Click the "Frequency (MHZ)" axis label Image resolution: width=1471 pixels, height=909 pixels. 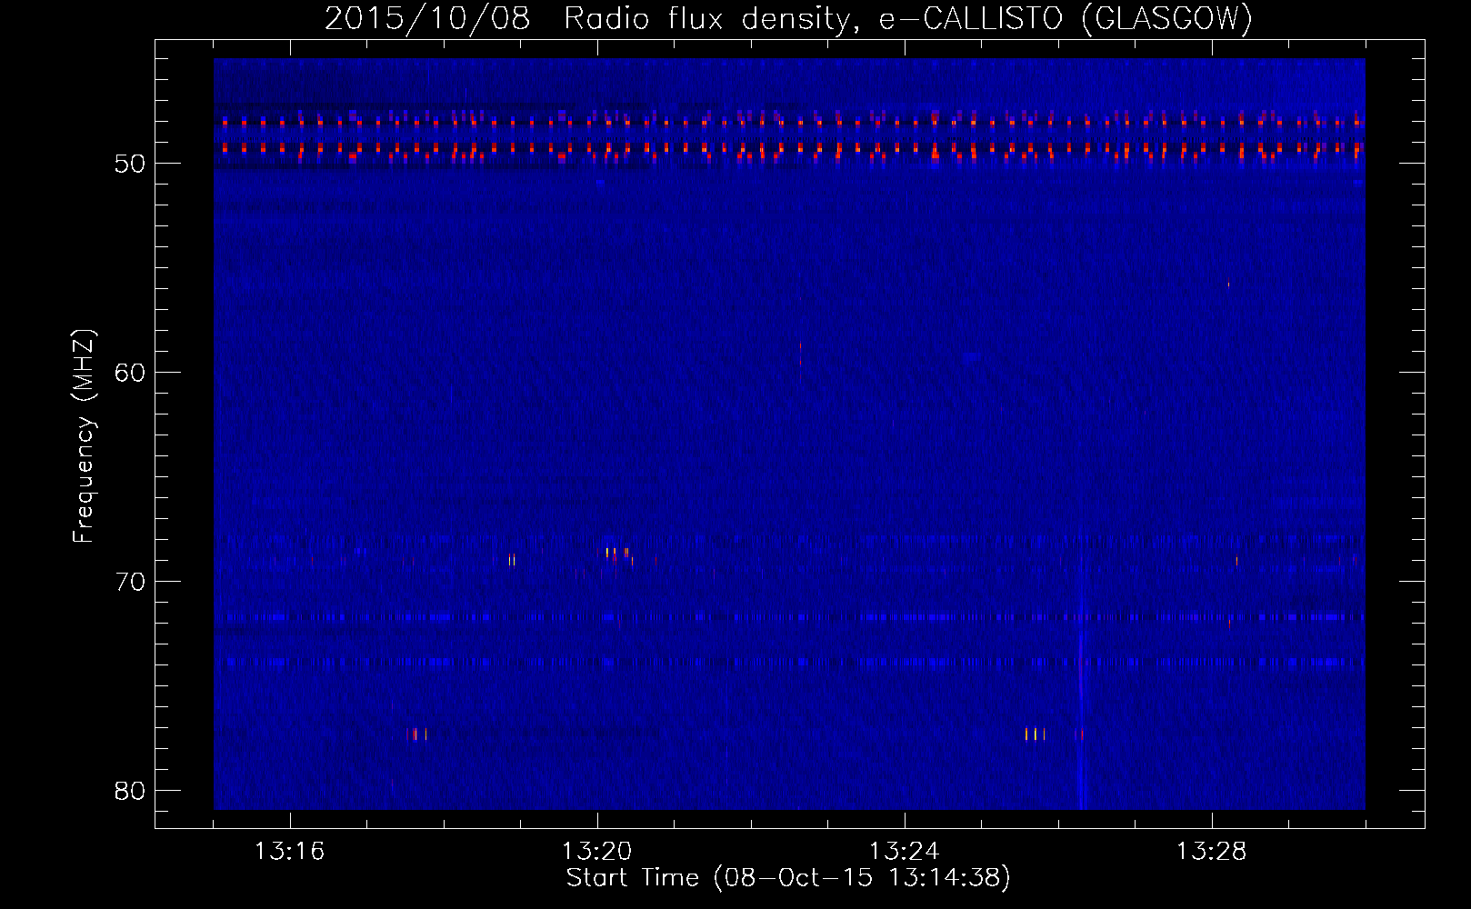coord(84,437)
